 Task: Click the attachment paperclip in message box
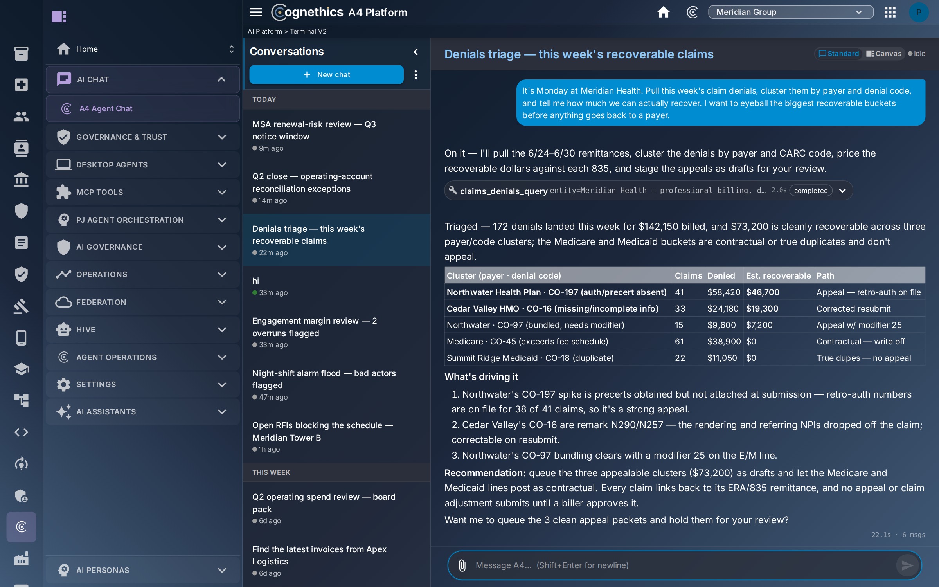pos(462,565)
